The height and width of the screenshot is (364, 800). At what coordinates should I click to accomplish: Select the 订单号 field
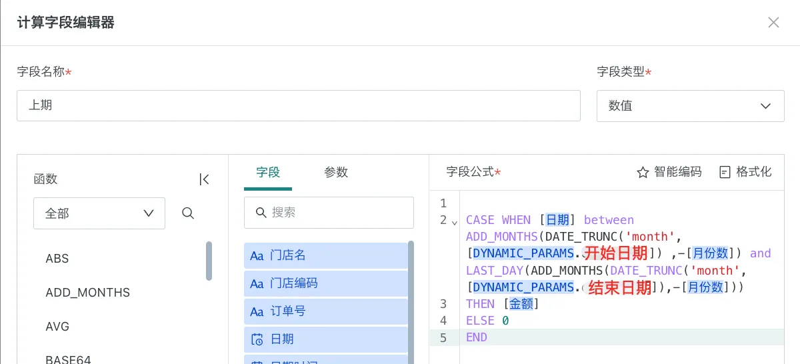pos(325,311)
